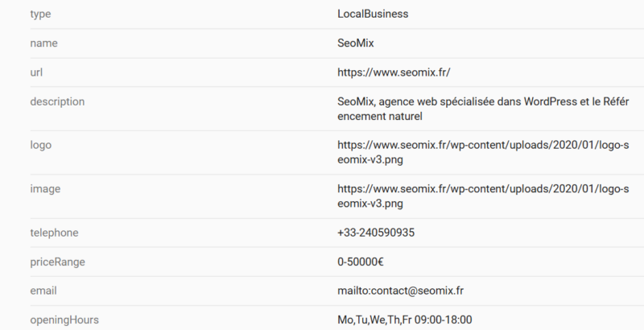Select the Mo,Tu,We,Th,Fr 09:00-18:00 value

tap(405, 320)
